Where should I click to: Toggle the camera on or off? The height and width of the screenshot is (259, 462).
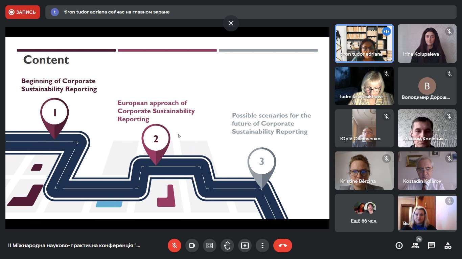click(192, 246)
